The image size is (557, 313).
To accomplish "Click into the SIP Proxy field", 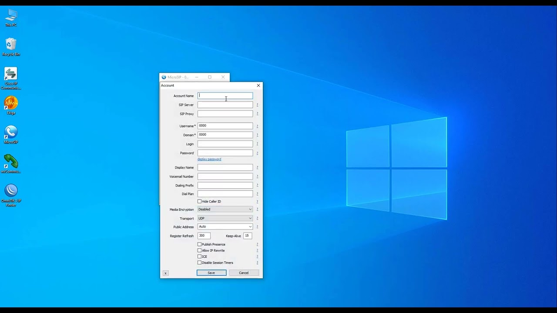I will pos(225,114).
